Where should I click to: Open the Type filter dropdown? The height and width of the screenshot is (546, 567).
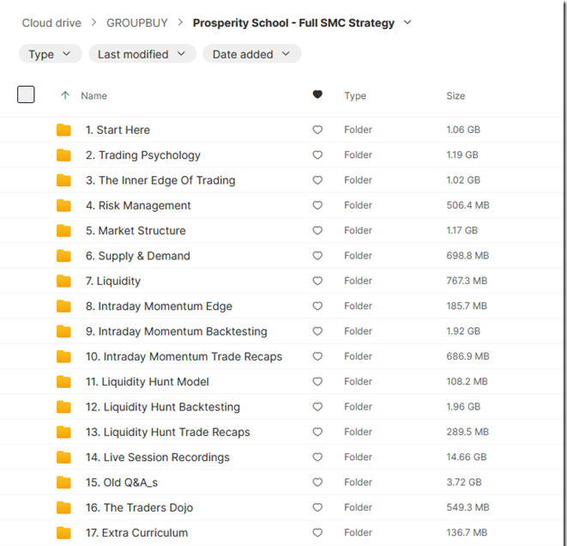tap(51, 54)
